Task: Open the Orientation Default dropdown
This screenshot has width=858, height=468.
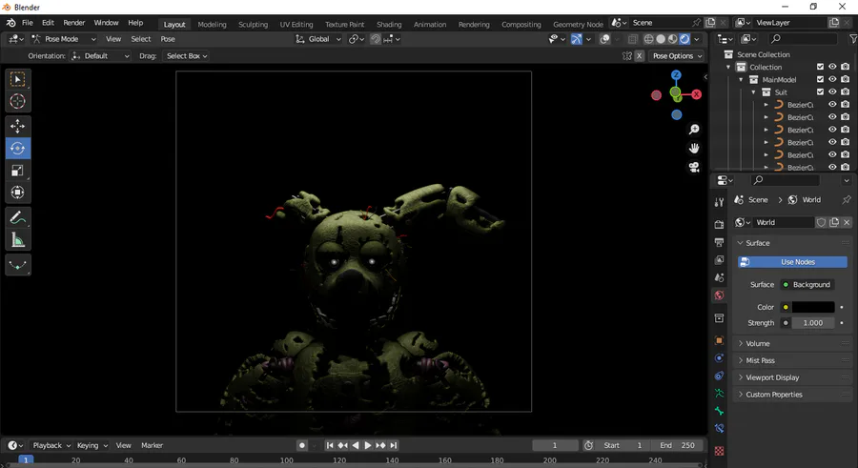Action: click(101, 56)
